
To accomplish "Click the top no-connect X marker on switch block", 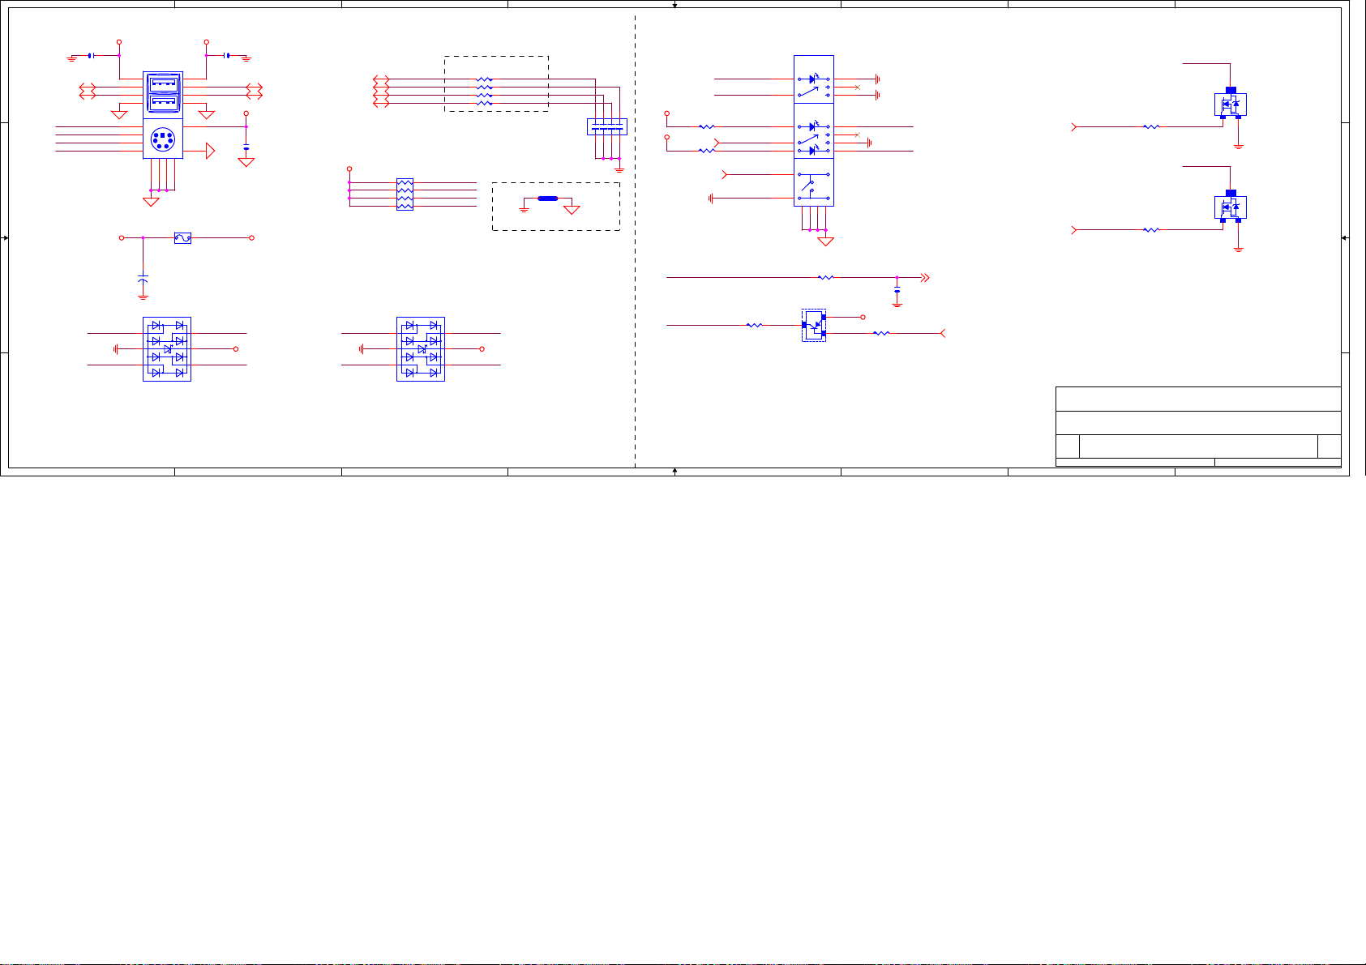I will (x=858, y=88).
